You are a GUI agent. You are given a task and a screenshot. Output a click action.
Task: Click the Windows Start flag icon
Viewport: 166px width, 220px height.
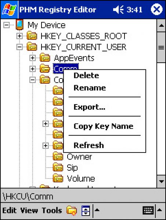coord(9,10)
